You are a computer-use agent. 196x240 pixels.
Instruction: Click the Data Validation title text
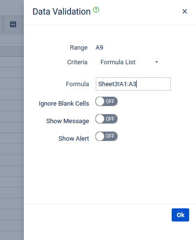[61, 12]
